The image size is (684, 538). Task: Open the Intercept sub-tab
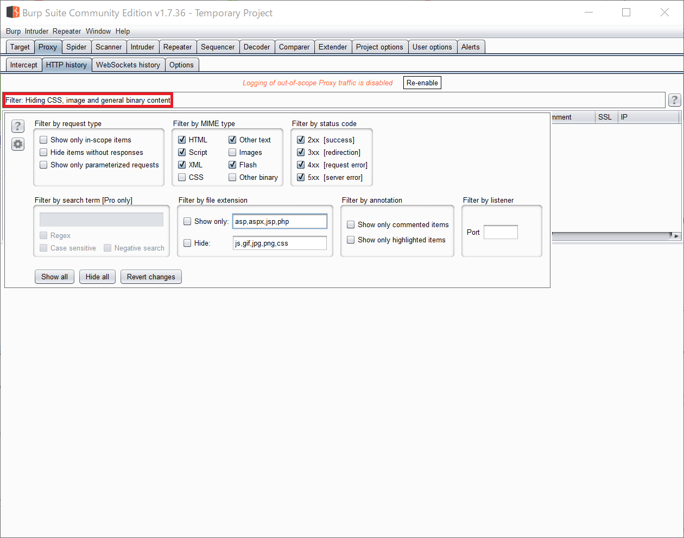point(24,65)
